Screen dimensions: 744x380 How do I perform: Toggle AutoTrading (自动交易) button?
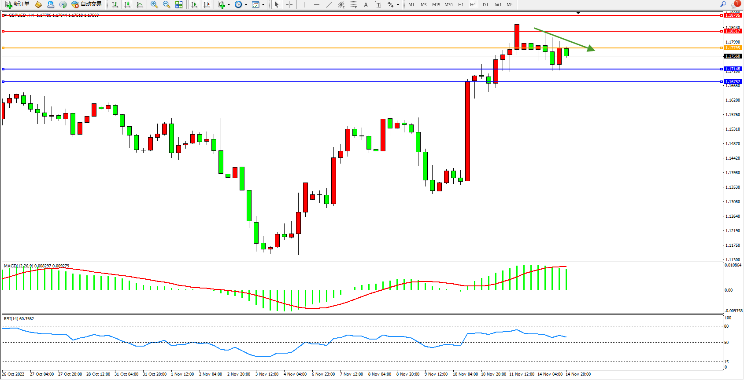click(x=87, y=4)
